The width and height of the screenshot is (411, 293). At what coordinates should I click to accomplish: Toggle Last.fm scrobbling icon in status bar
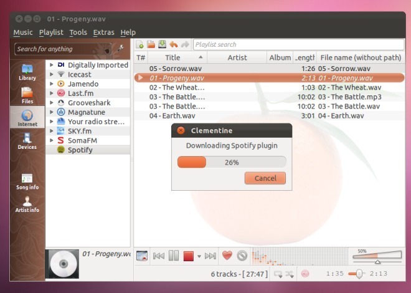tap(305, 274)
